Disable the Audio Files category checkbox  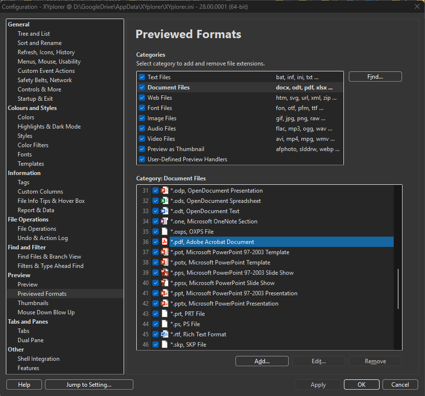tap(142, 129)
